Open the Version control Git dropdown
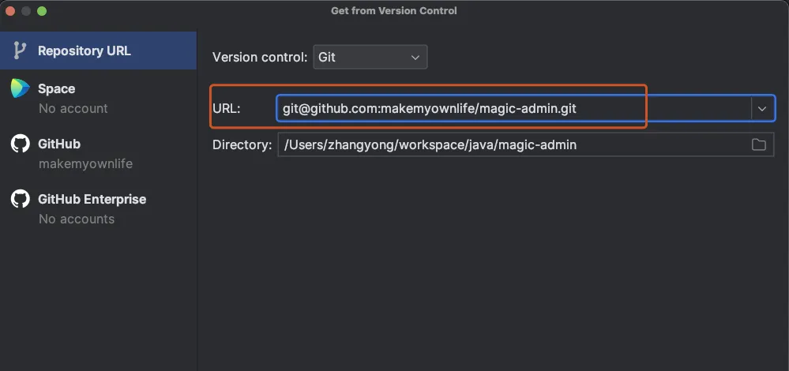The width and height of the screenshot is (789, 371). [x=370, y=57]
